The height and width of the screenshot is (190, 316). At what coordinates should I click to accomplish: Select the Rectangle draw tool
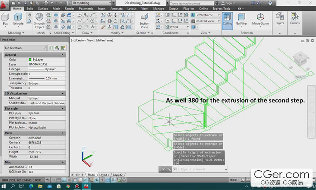pos(86,27)
